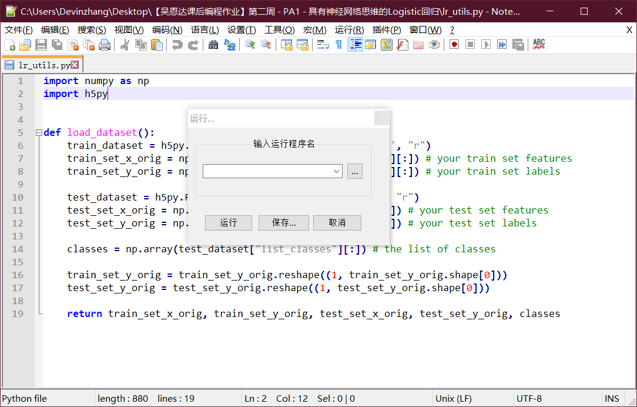Redo the edit via toolbar arrow
The width and height of the screenshot is (637, 407).
(x=193, y=45)
